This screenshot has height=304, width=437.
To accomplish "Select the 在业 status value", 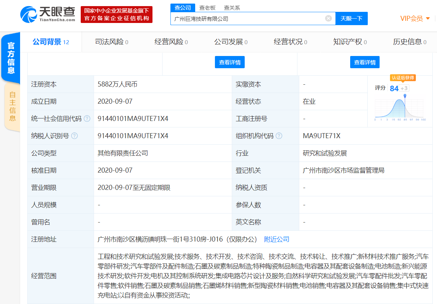I will pyautogui.click(x=309, y=102).
